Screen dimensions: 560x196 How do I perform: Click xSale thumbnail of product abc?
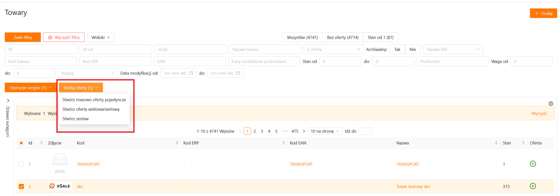pos(60,186)
